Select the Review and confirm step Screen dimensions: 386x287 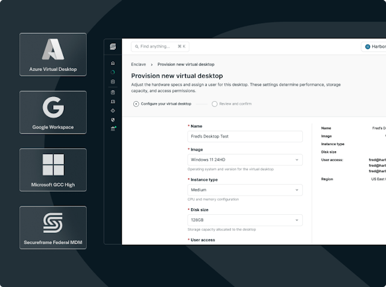[x=232, y=104]
